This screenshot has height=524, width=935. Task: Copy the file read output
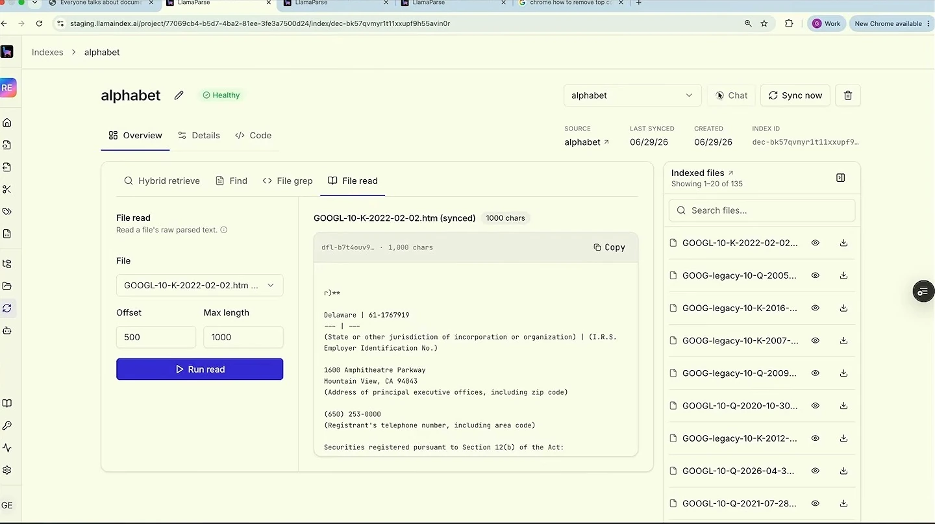click(609, 247)
